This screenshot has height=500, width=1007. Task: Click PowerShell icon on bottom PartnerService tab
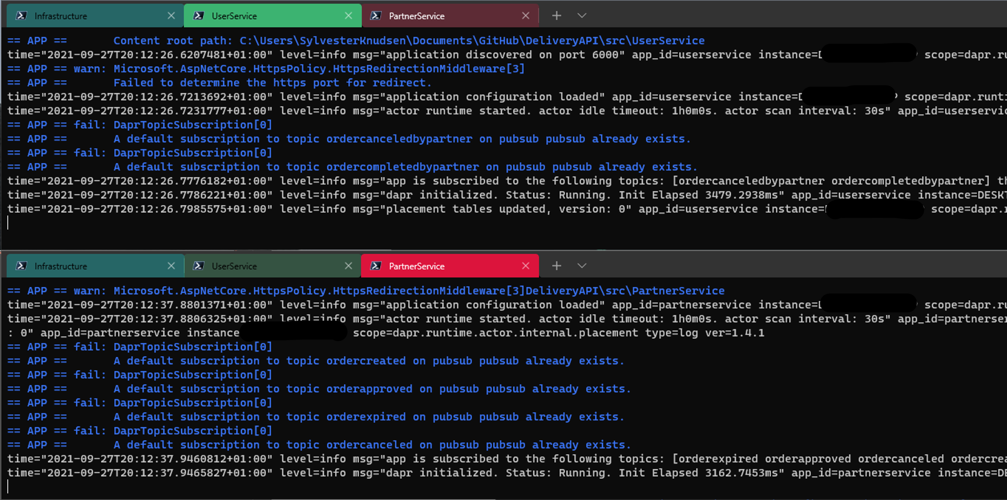376,266
